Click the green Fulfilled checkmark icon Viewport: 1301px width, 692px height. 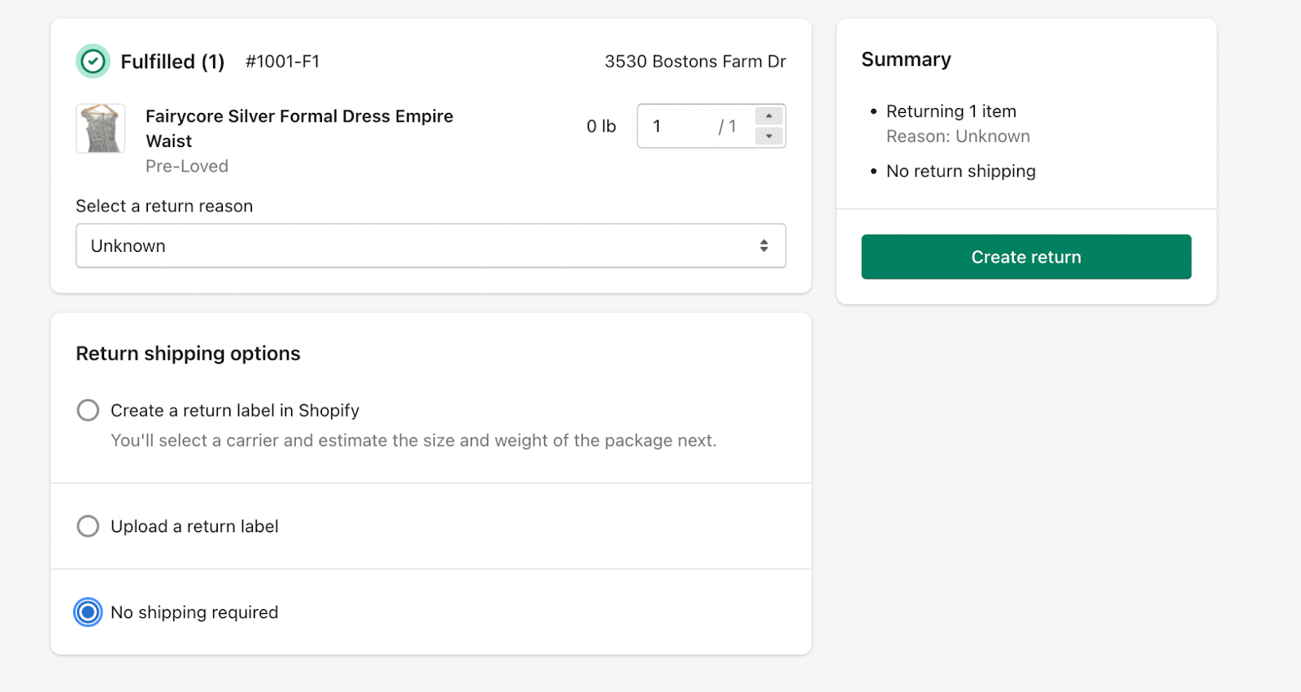point(93,62)
